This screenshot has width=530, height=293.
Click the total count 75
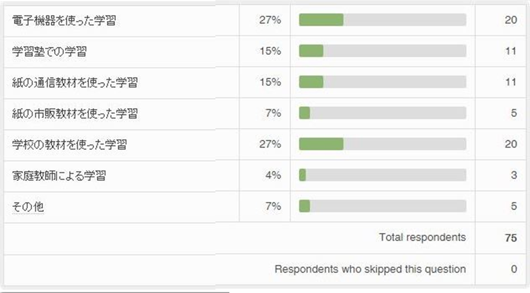coord(511,238)
